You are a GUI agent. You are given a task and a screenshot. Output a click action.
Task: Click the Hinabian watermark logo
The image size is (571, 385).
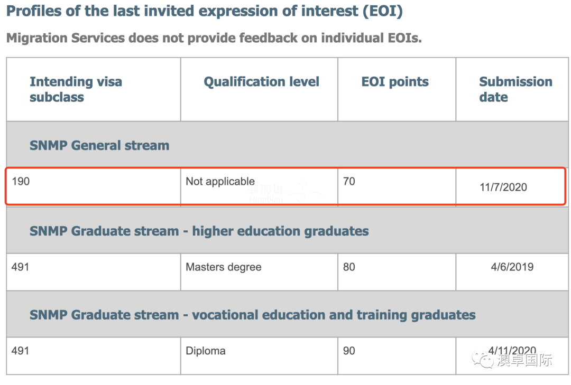tap(284, 193)
